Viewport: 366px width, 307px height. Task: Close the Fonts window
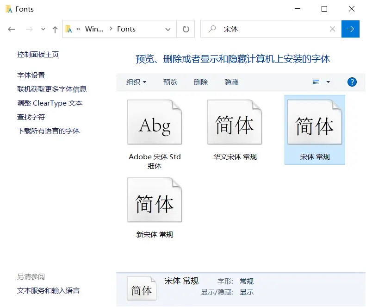coord(352,9)
